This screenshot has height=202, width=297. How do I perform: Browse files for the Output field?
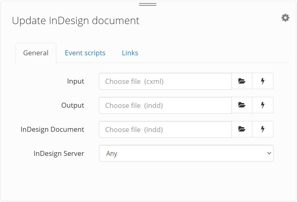(x=242, y=105)
